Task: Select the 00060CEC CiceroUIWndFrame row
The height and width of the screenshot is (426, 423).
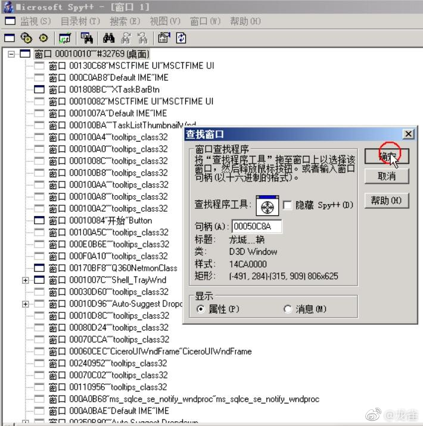Action: tap(150, 351)
